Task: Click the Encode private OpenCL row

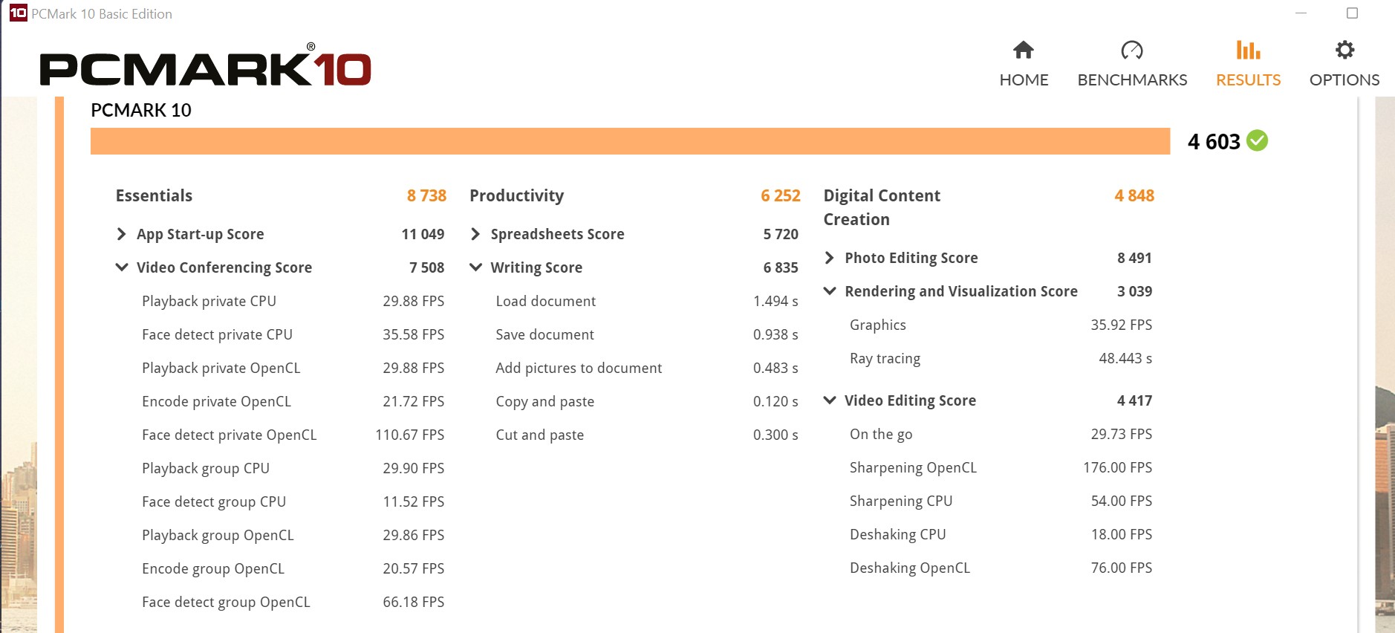Action: coord(293,401)
